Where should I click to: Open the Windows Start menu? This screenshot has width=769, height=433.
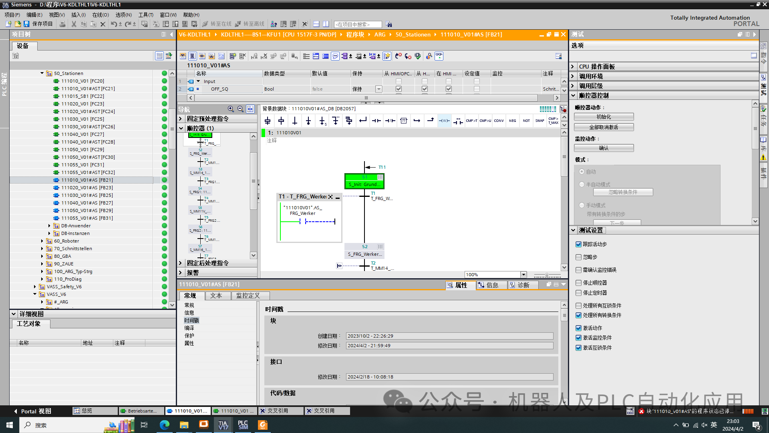pyautogui.click(x=10, y=425)
